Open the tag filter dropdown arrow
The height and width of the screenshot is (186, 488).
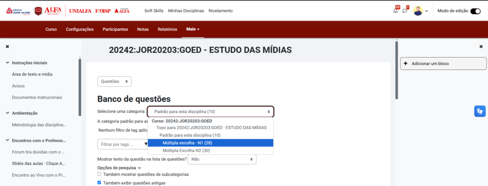click(146, 145)
